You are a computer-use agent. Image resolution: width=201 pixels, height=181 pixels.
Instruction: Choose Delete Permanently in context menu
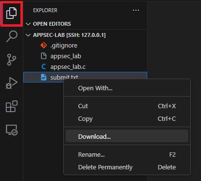tap(127, 167)
